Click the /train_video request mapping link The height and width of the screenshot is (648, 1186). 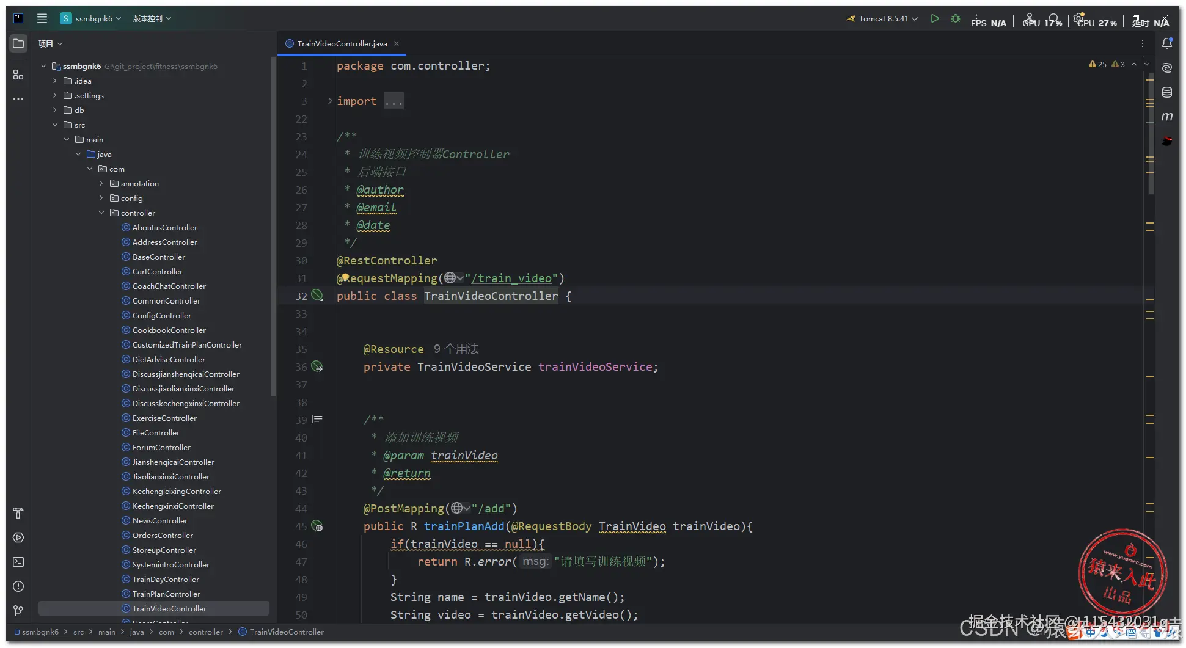511,278
